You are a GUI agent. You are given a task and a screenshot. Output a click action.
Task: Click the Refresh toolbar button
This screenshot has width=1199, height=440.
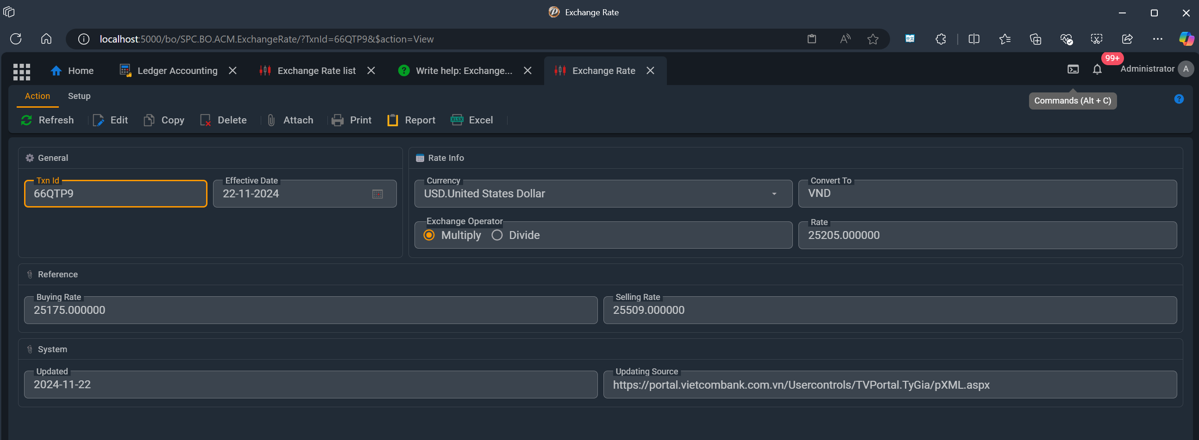(x=47, y=120)
